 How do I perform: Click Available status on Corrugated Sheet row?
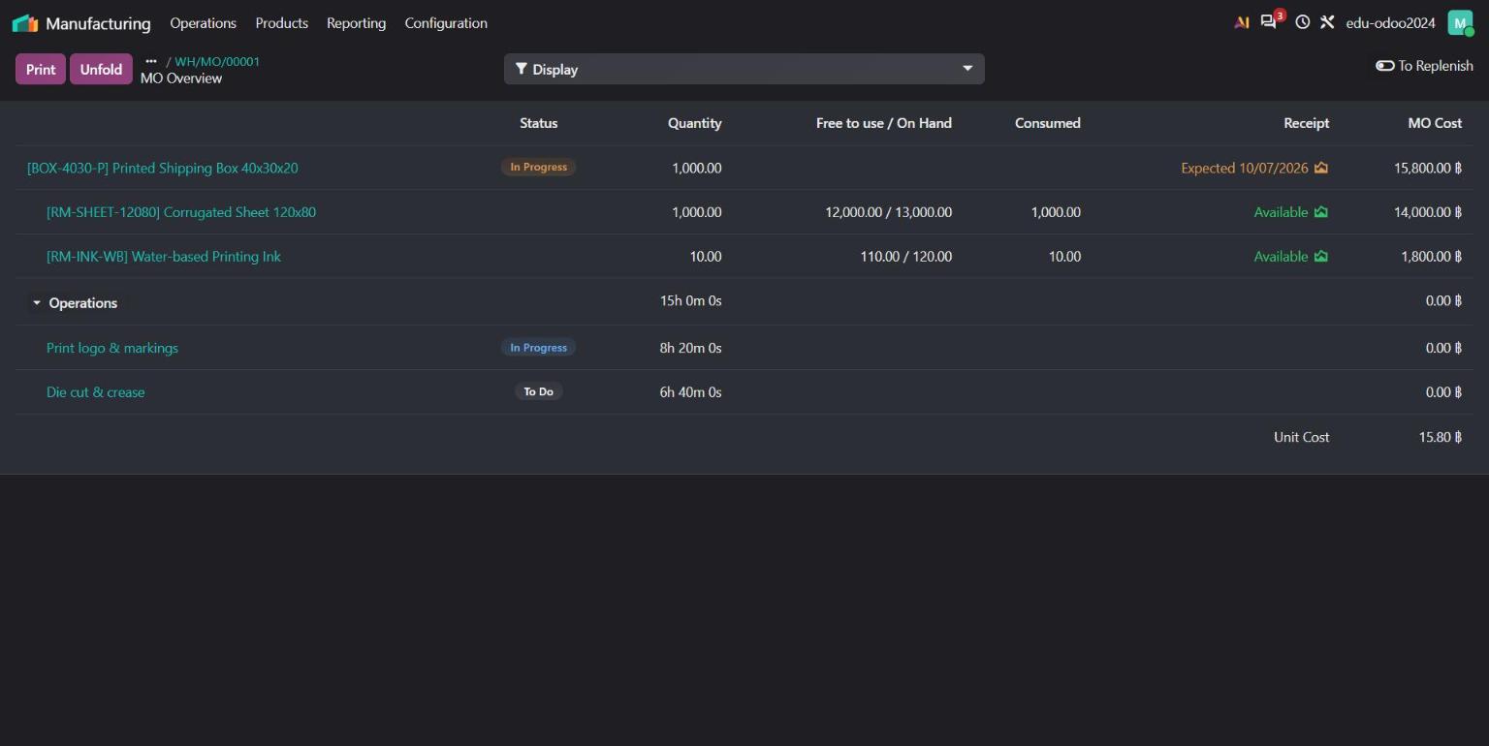[1282, 212]
